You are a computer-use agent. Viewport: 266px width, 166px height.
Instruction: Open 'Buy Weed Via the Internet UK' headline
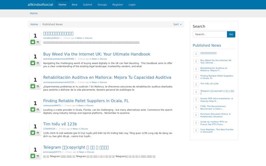[97, 54]
